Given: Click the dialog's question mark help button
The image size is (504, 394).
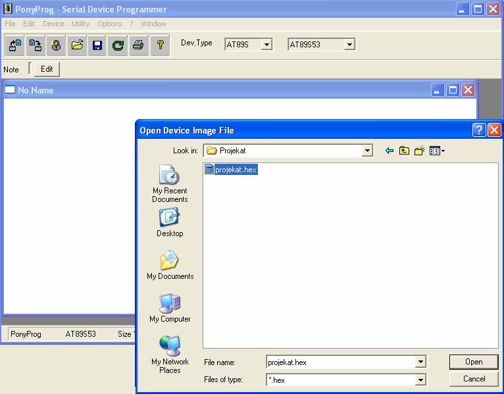Looking at the screenshot, I should pos(479,130).
